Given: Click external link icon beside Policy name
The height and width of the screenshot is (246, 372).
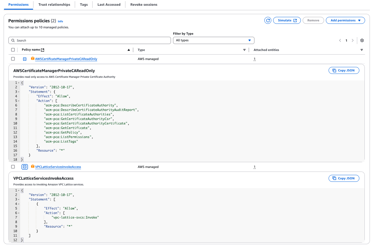Looking at the screenshot, I should (43, 50).
